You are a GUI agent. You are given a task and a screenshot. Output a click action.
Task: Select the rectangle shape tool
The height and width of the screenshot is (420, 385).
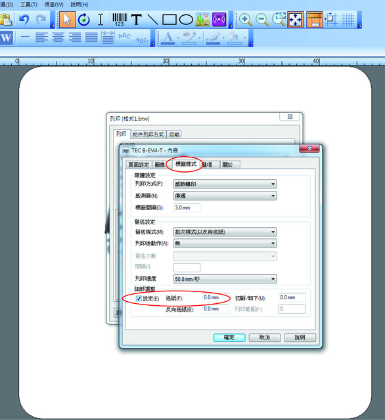pyautogui.click(x=170, y=20)
